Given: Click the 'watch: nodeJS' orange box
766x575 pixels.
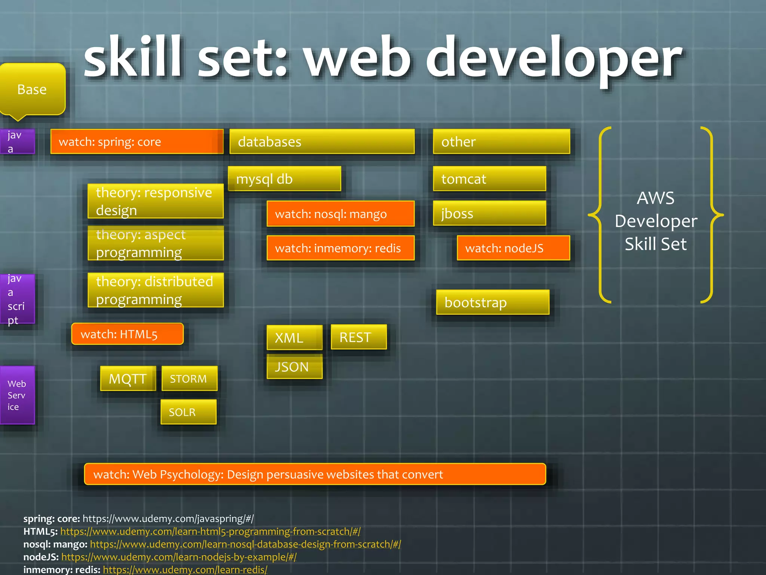Looking at the screenshot, I should (x=513, y=248).
